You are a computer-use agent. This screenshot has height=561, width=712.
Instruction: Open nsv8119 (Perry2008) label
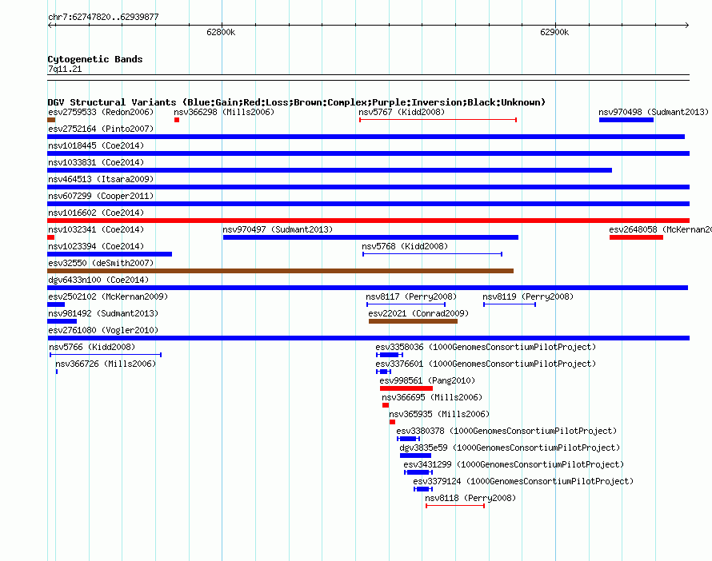[528, 296]
